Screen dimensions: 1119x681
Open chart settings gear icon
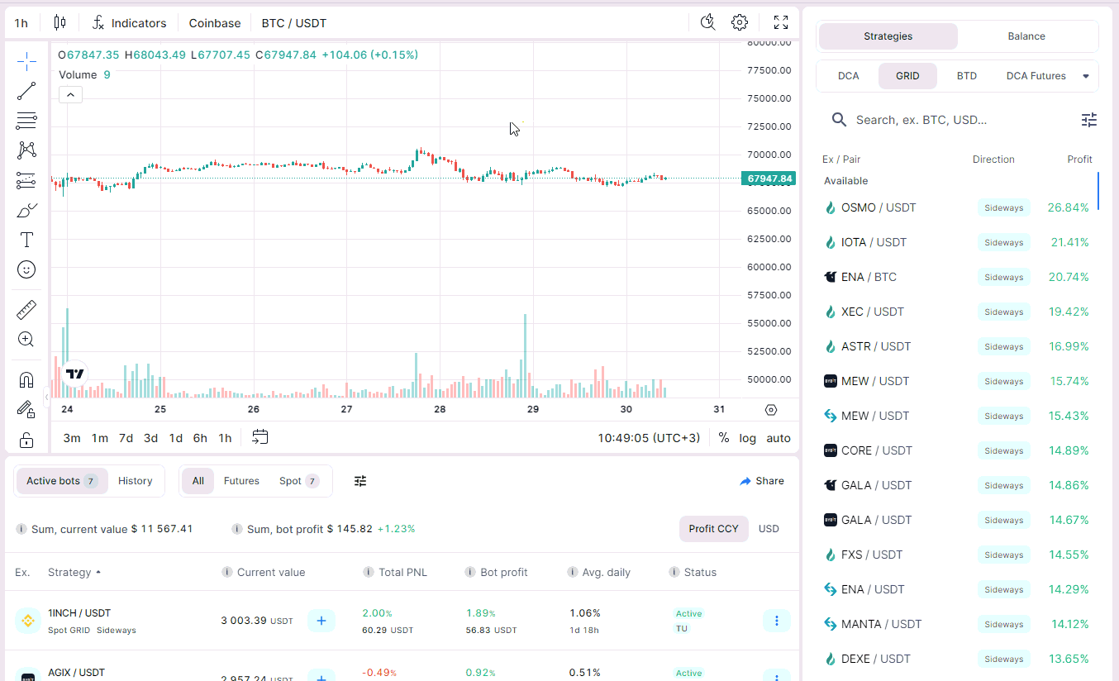740,22
